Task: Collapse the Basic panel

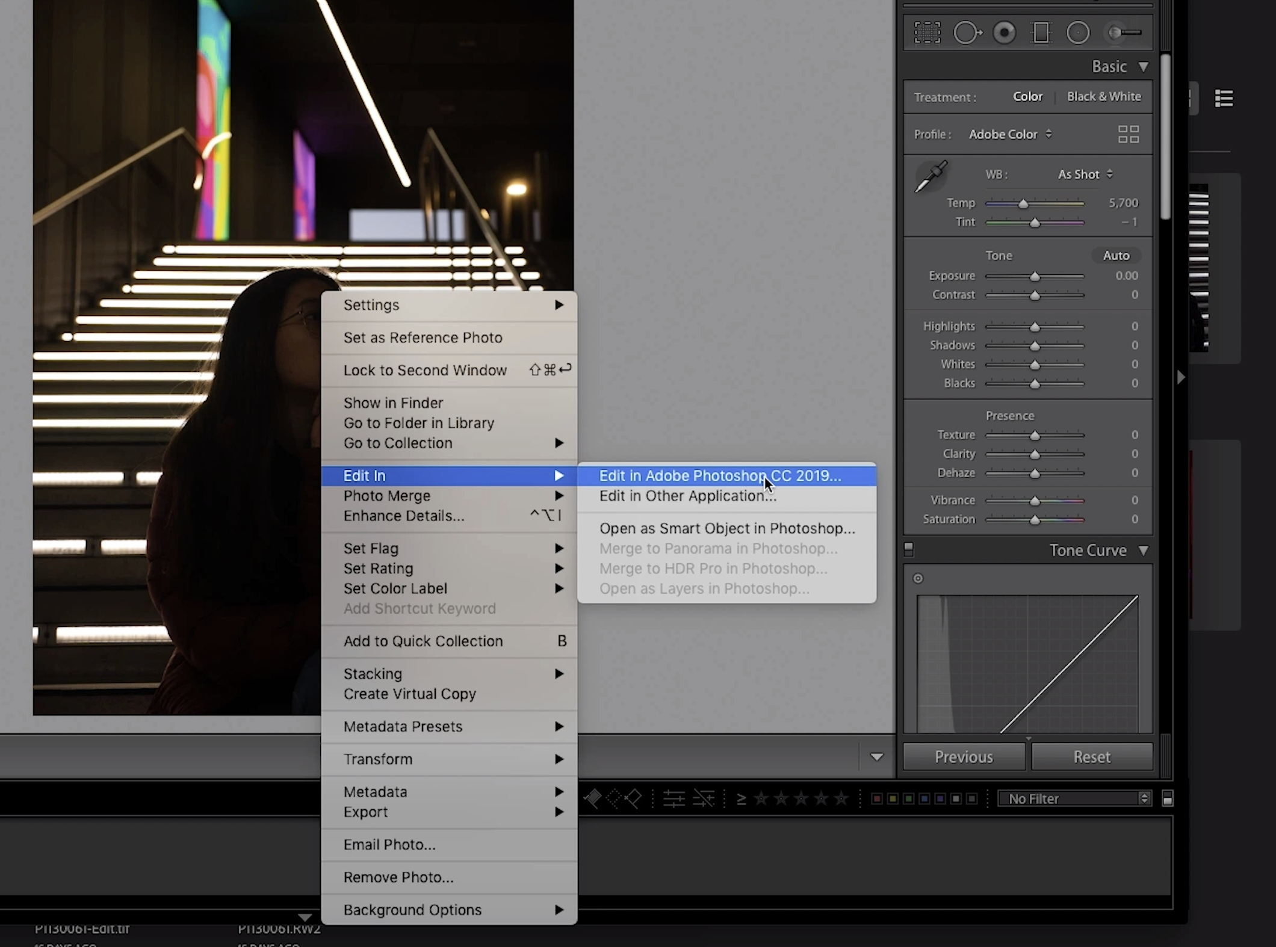Action: [1143, 66]
